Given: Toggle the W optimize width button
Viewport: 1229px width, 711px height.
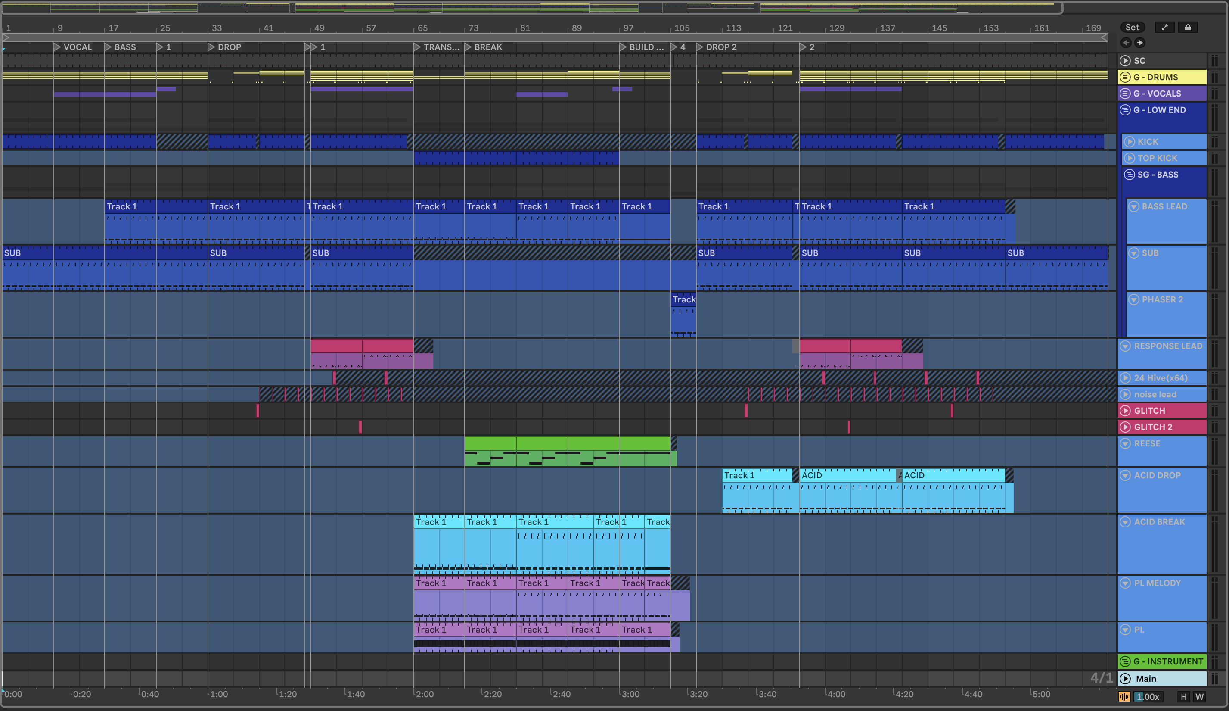Looking at the screenshot, I should (x=1199, y=697).
